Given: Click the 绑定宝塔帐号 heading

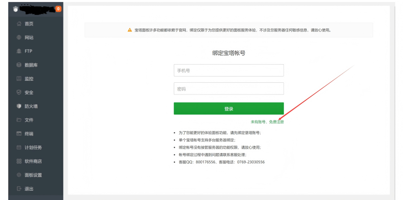Looking at the screenshot, I should [x=229, y=53].
